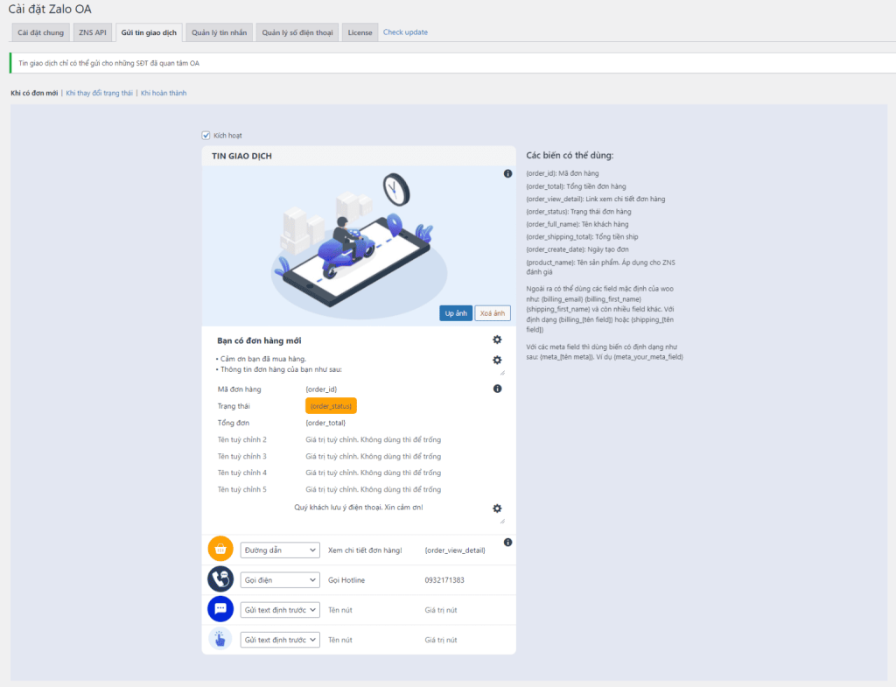
Task: Click the orange {order_status} highlighted field
Action: pyautogui.click(x=331, y=406)
